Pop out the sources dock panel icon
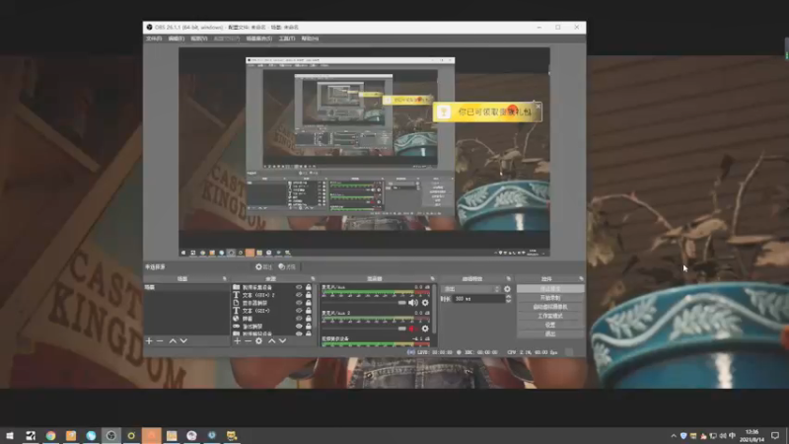Image resolution: width=789 pixels, height=444 pixels. [313, 279]
